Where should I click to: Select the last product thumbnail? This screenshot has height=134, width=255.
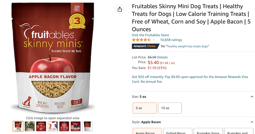(87, 126)
